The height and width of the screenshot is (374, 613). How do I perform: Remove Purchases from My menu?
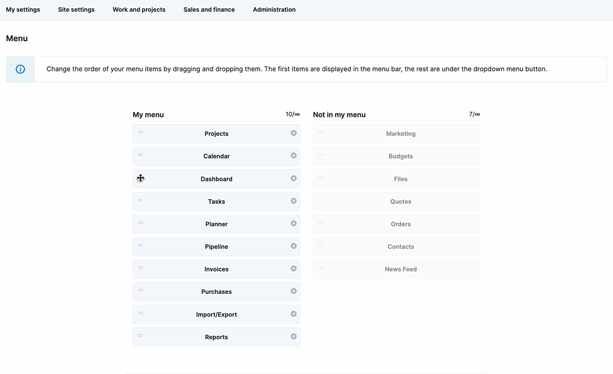tap(293, 291)
